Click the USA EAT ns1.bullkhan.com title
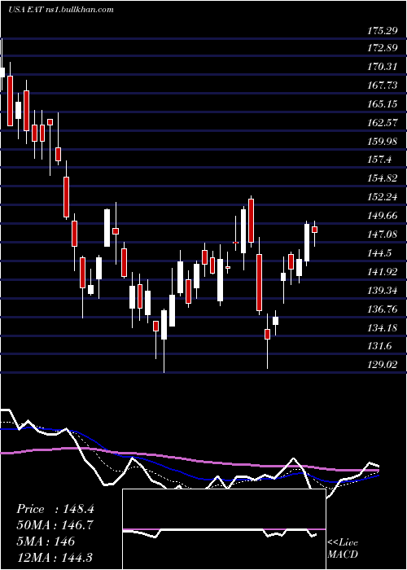The image size is (407, 570). pyautogui.click(x=61, y=10)
